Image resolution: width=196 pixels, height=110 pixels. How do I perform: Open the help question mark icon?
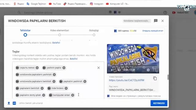[165, 13]
